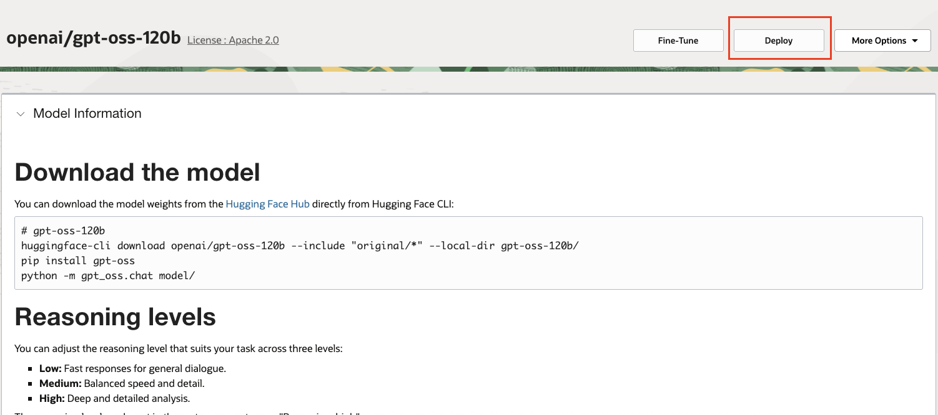Click the openai/gpt-oss-120b model title
Image resolution: width=938 pixels, height=415 pixels.
click(94, 39)
